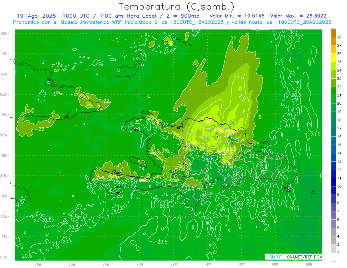The height and width of the screenshot is (268, 347).
Task: Click the "12" colorbar scale label
Action: pos(339,170)
